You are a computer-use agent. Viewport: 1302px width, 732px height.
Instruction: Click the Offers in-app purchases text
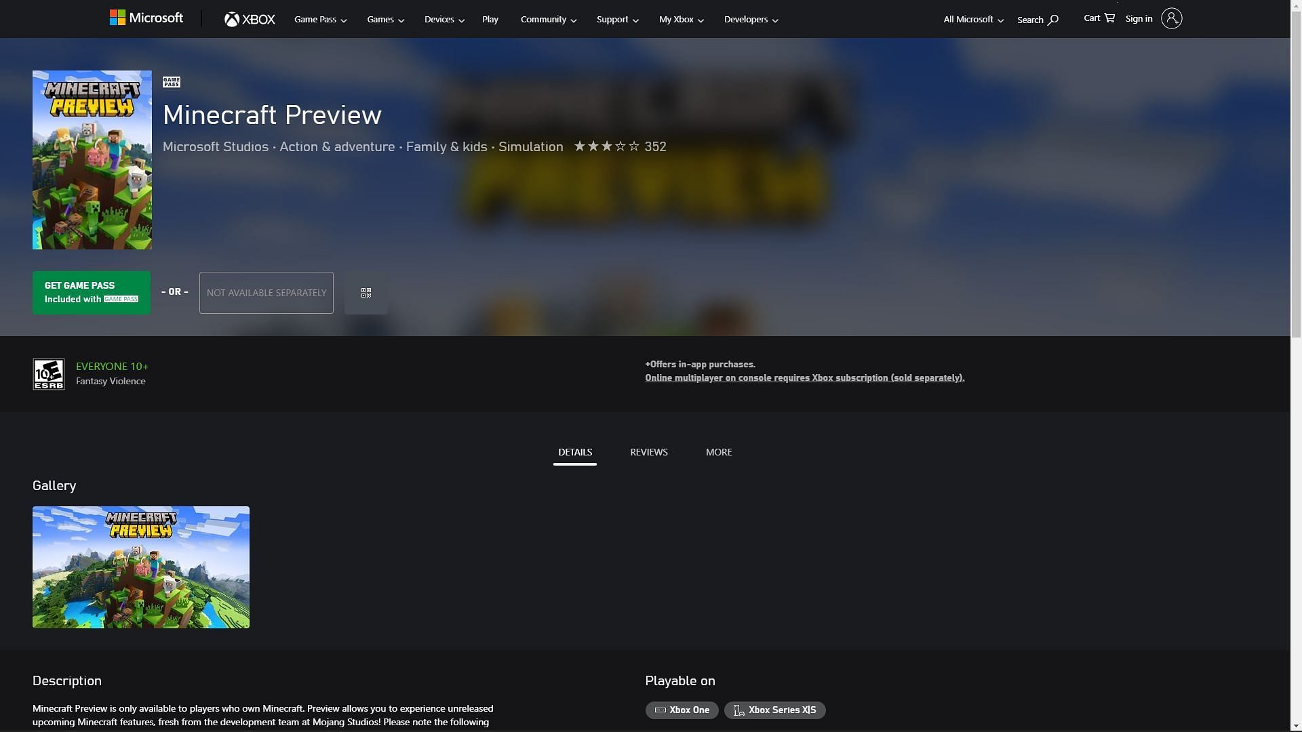point(700,364)
